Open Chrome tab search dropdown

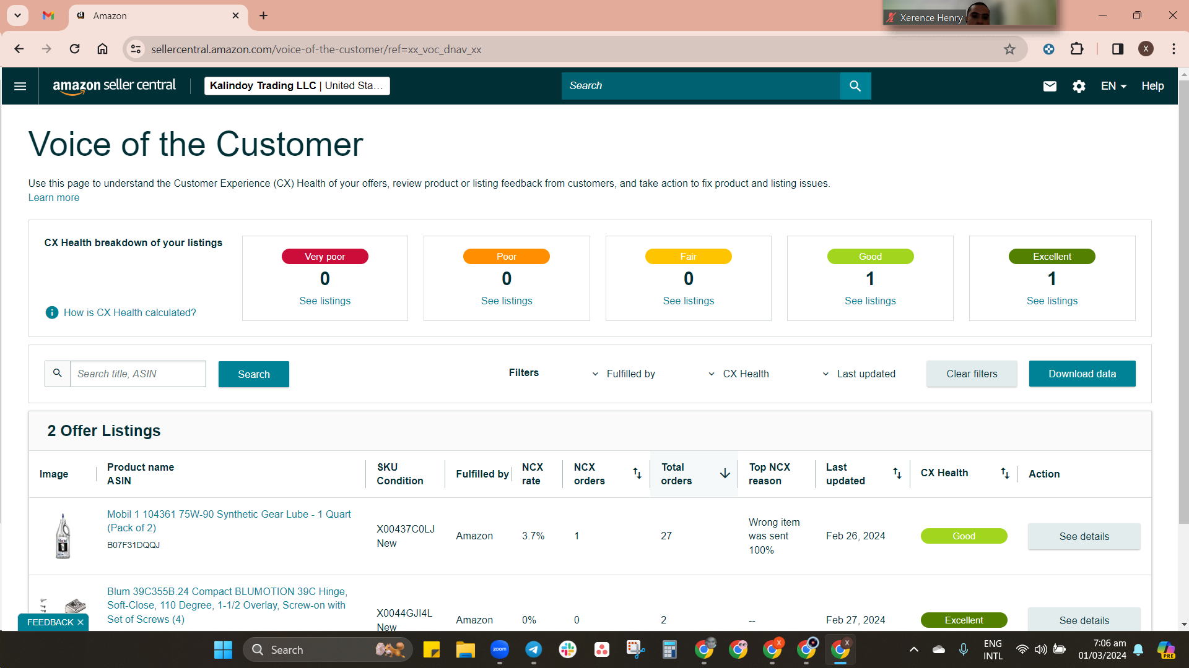tap(17, 15)
